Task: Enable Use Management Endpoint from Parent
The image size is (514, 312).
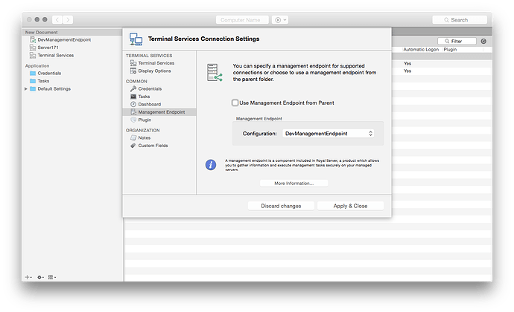Action: tap(235, 103)
